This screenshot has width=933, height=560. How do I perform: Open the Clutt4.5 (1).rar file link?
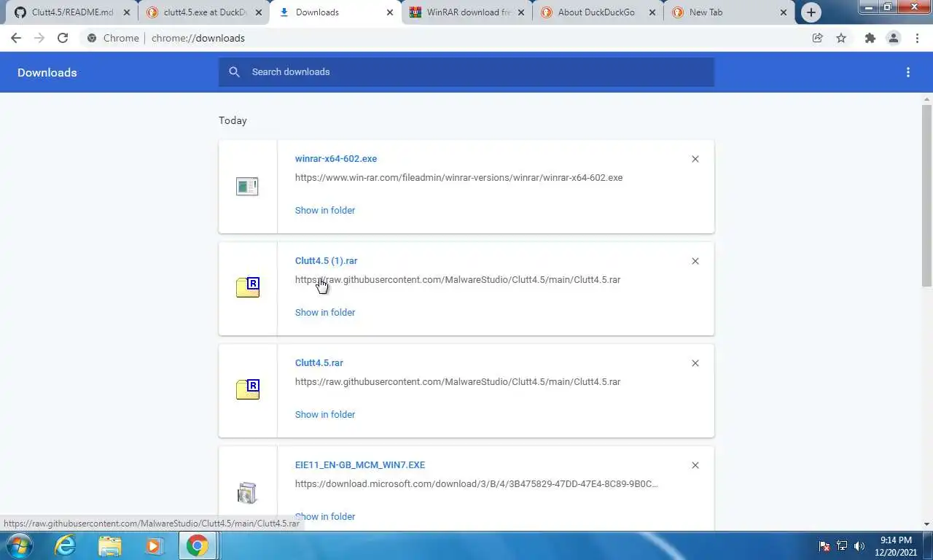(326, 260)
